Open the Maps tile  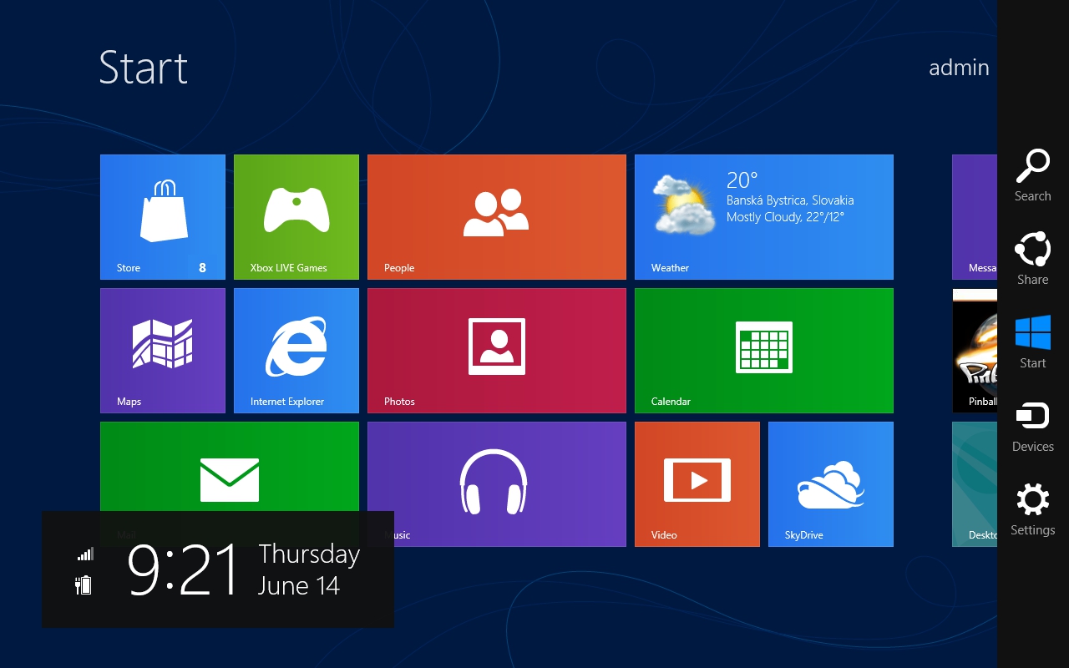pos(163,351)
